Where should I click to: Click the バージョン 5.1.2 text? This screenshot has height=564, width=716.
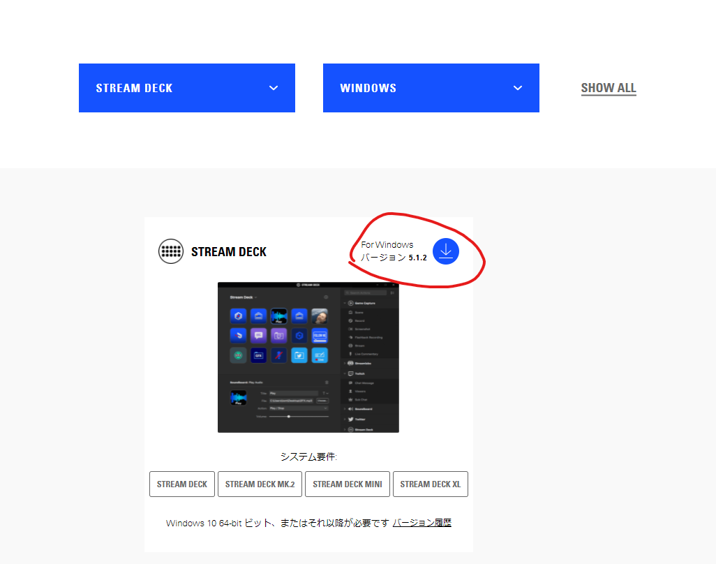(x=394, y=258)
